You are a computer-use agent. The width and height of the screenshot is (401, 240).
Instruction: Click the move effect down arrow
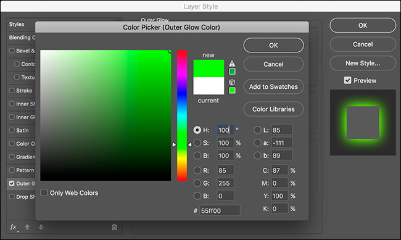[41, 227]
